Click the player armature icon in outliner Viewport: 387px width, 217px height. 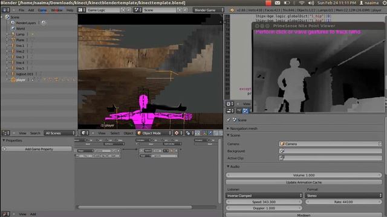click(x=13, y=80)
